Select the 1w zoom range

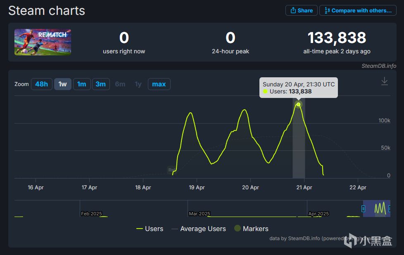click(63, 84)
